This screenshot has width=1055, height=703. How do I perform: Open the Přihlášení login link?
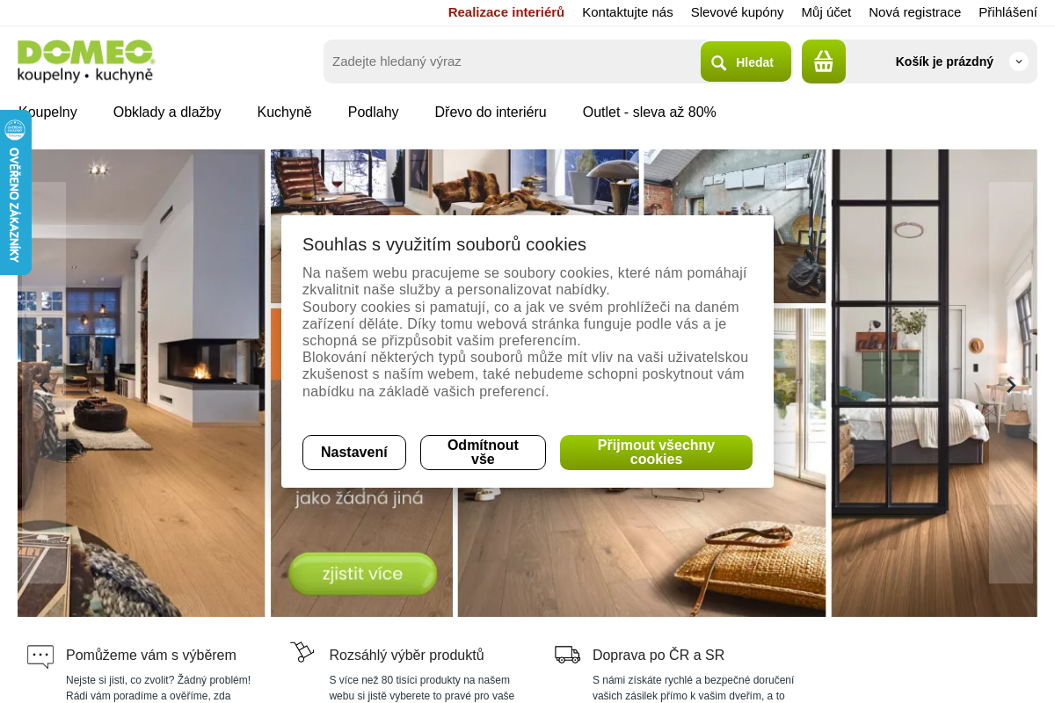click(x=1008, y=12)
